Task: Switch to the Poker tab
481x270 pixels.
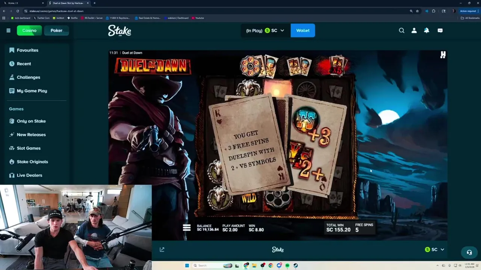Action: click(x=56, y=30)
